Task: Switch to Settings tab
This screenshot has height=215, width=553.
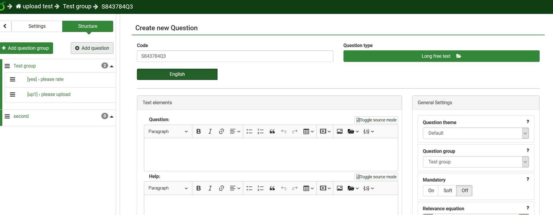Action: pos(37,26)
